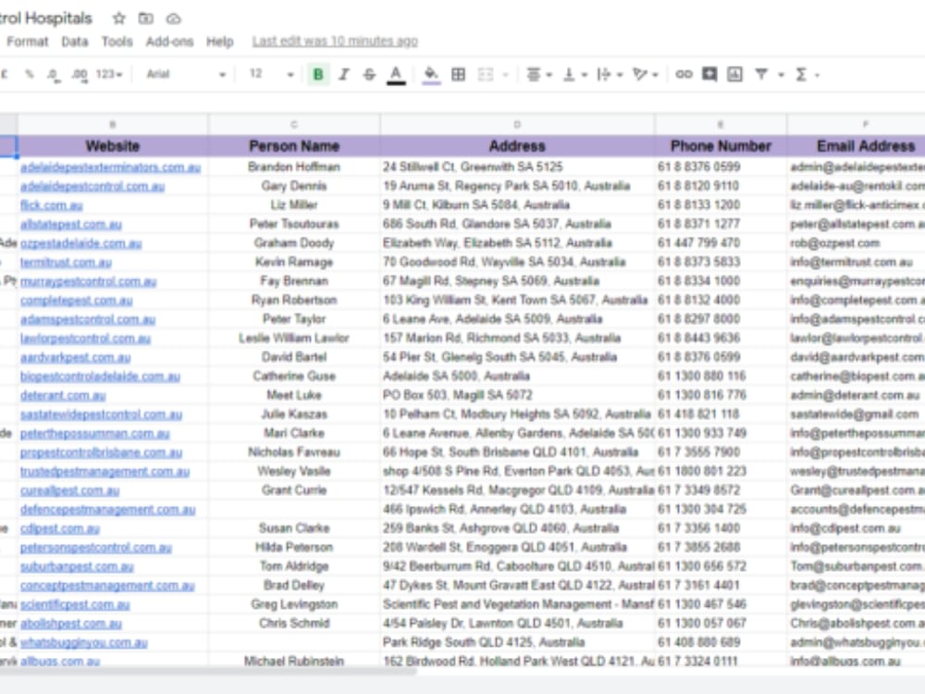Open deterant.com.au link

[x=63, y=395]
